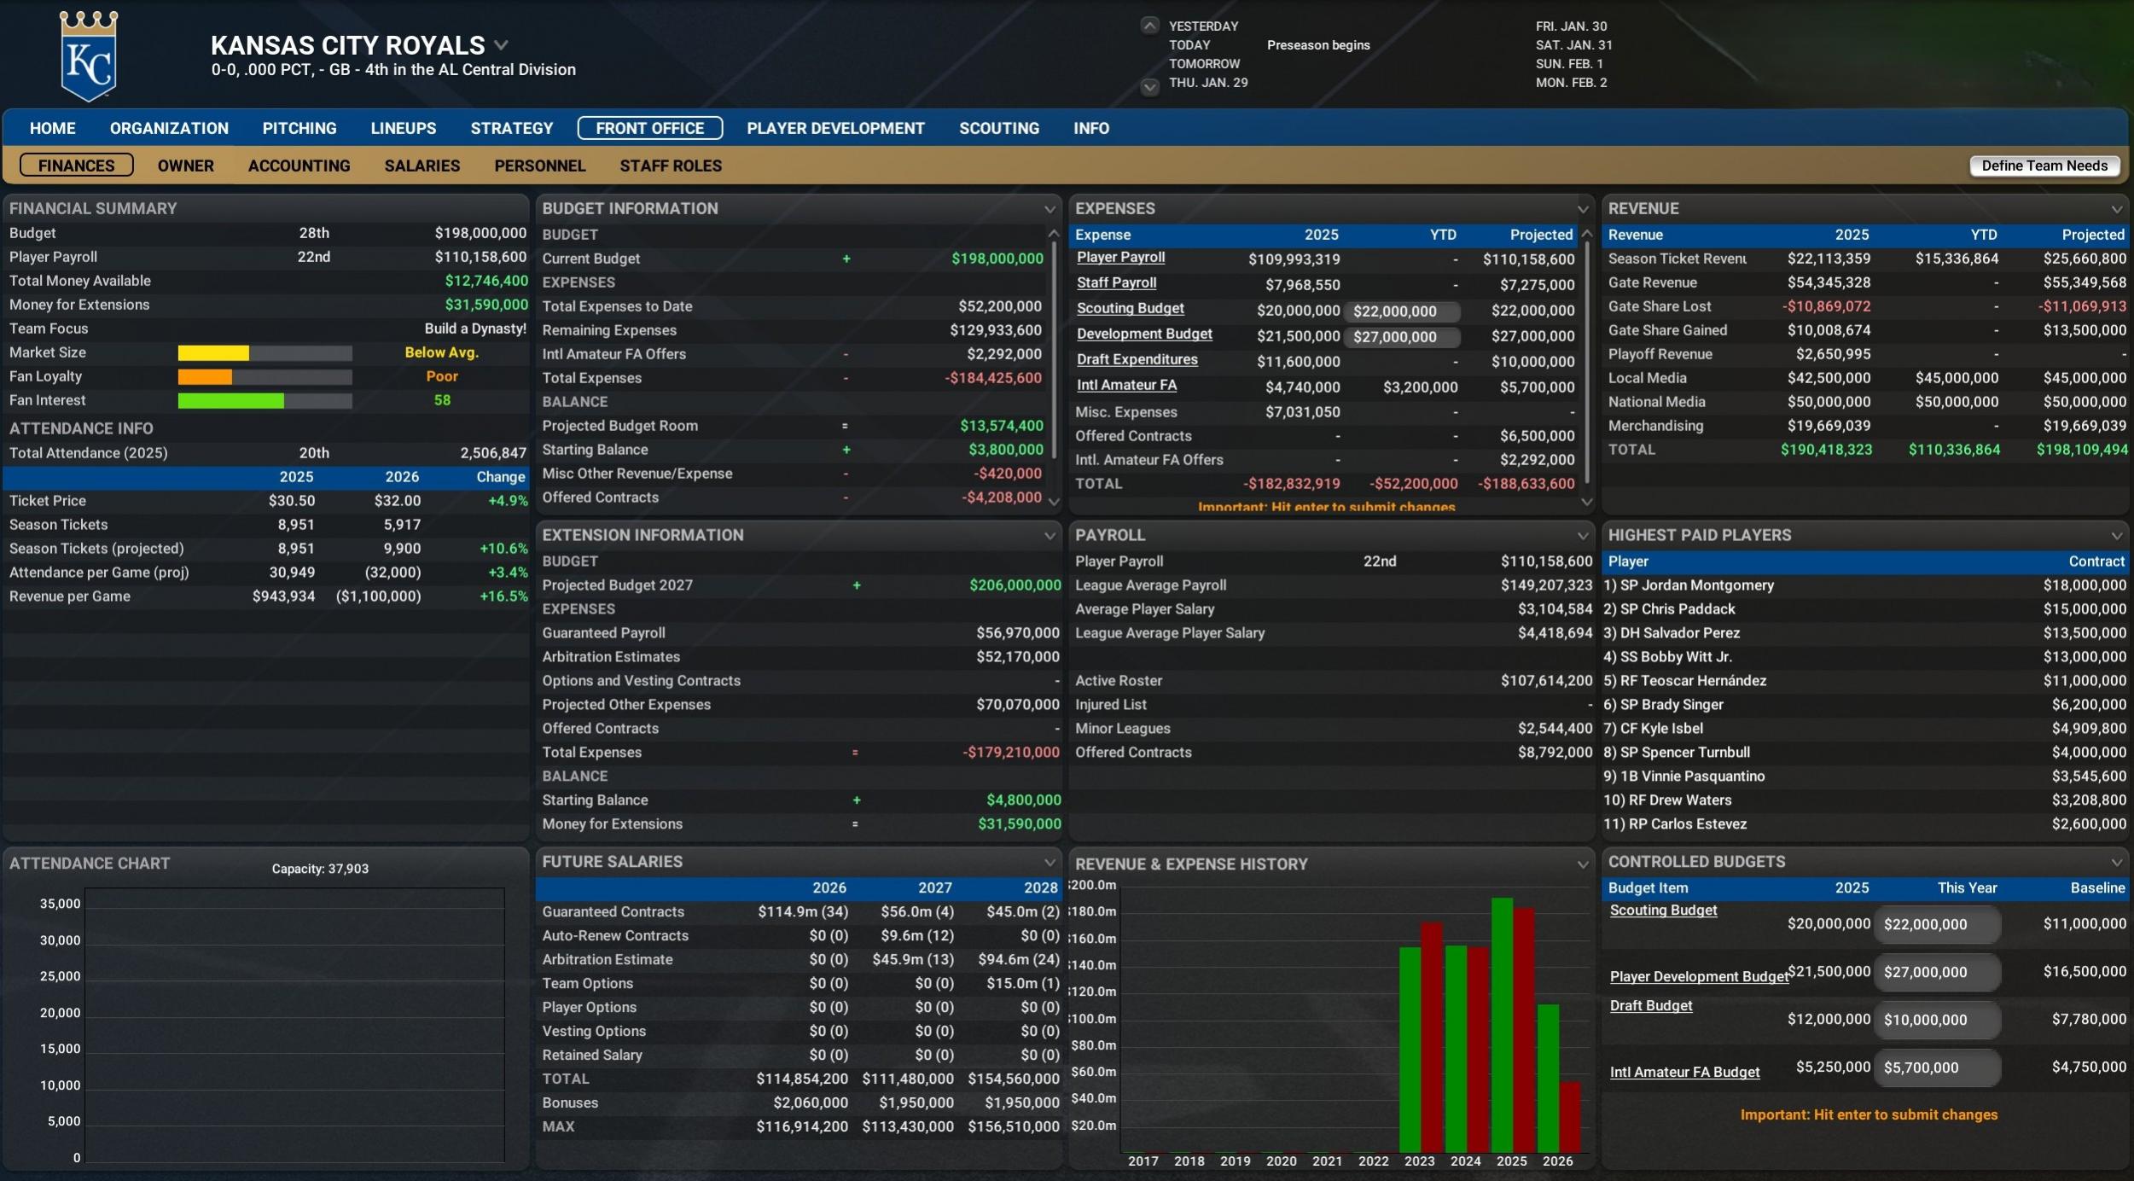The width and height of the screenshot is (2134, 1181).
Task: Select SS Bobby Witt Jr. player row
Action: pyautogui.click(x=1865, y=657)
